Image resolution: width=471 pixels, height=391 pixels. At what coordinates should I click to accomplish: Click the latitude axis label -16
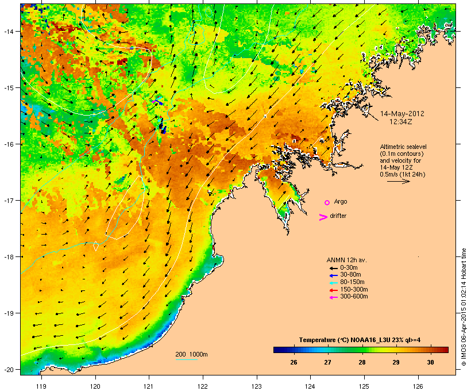[8, 144]
